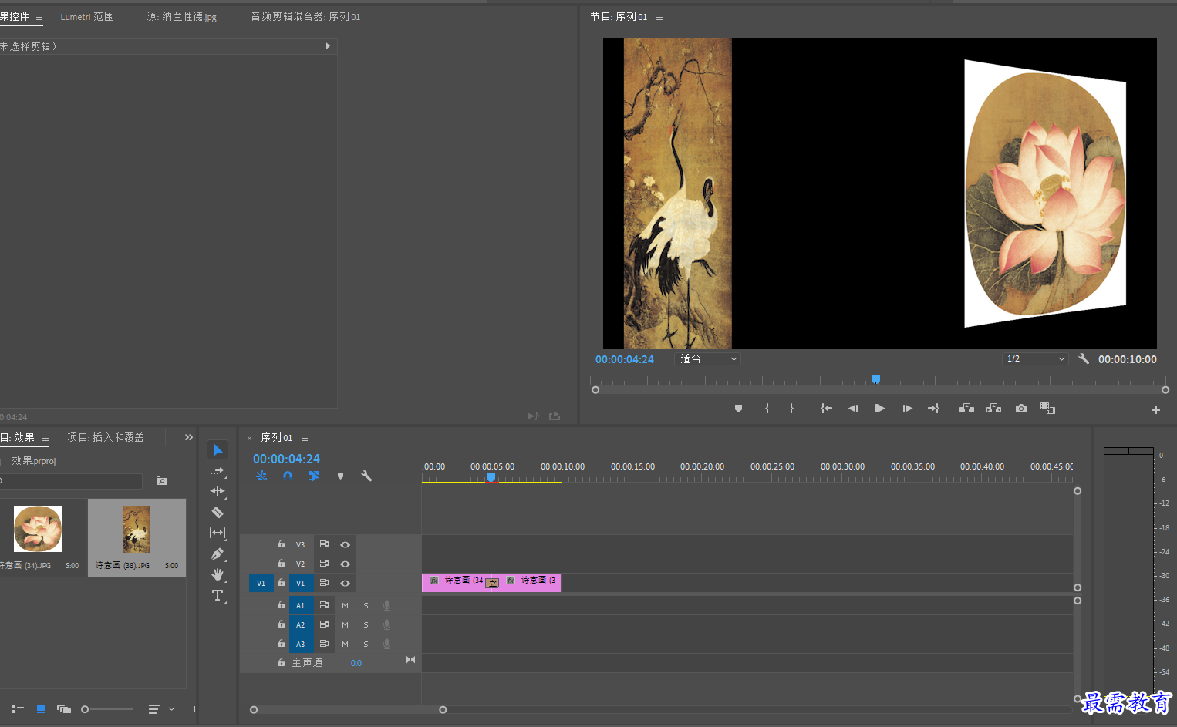This screenshot has width=1177, height=727.
Task: Click the comparison view button
Action: tap(1047, 409)
